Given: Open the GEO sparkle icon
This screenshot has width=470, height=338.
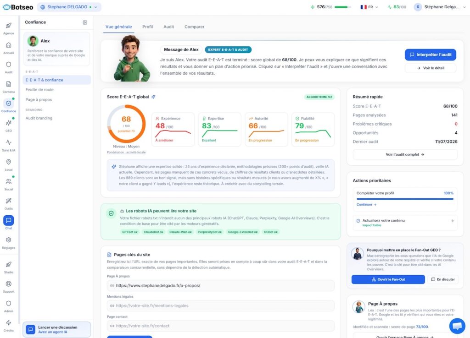Looking at the screenshot, I should [9, 123].
